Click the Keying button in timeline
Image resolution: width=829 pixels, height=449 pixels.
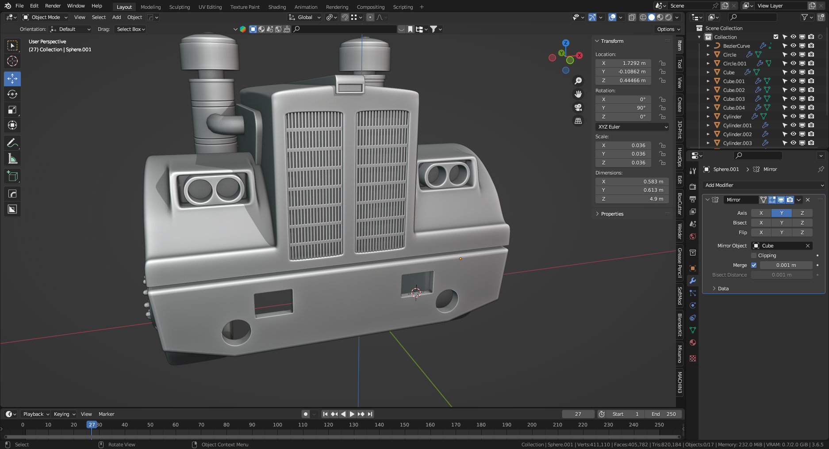[65, 414]
